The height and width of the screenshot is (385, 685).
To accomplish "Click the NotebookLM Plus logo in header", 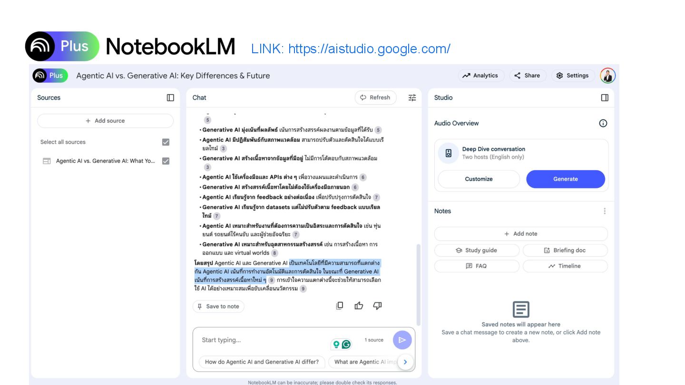I will [x=50, y=75].
